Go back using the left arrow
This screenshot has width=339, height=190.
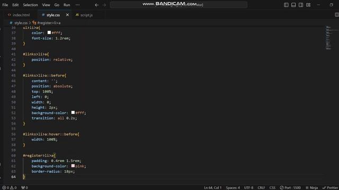[x=96, y=5]
